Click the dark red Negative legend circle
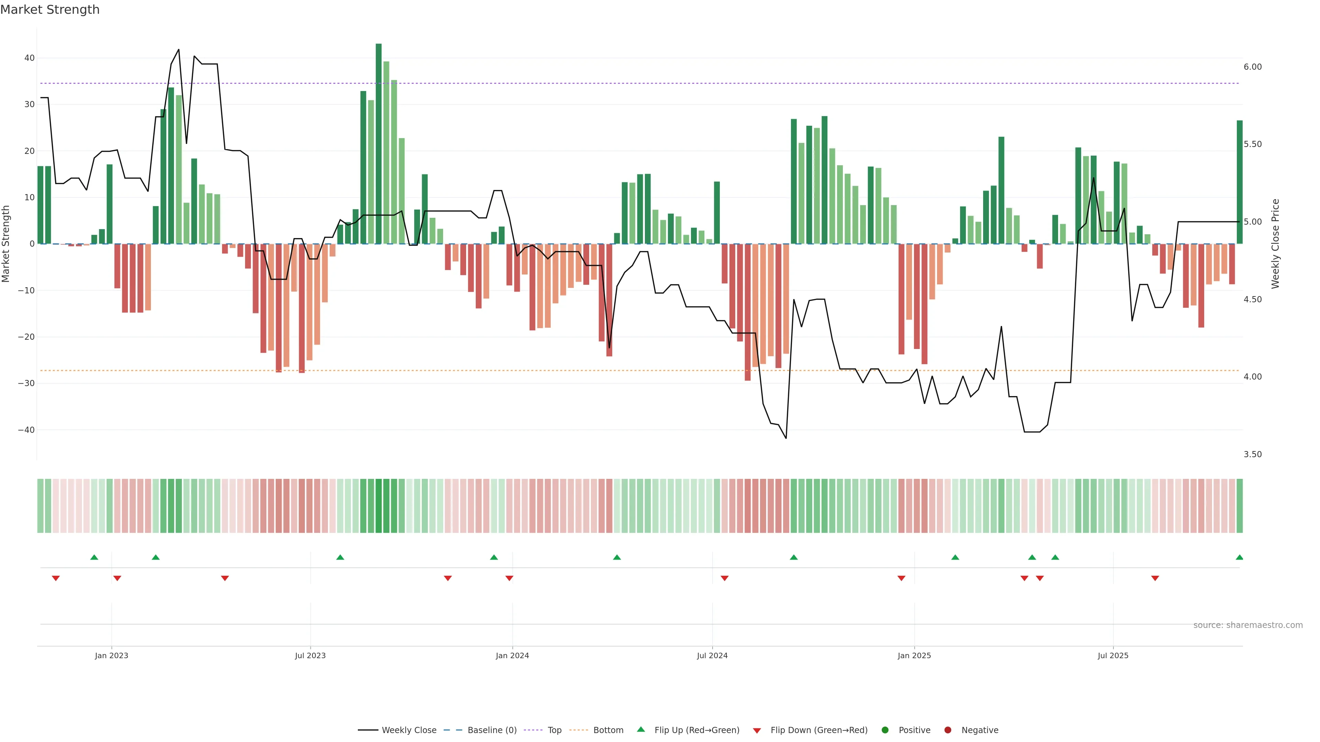This screenshot has height=742, width=1320. coord(947,730)
